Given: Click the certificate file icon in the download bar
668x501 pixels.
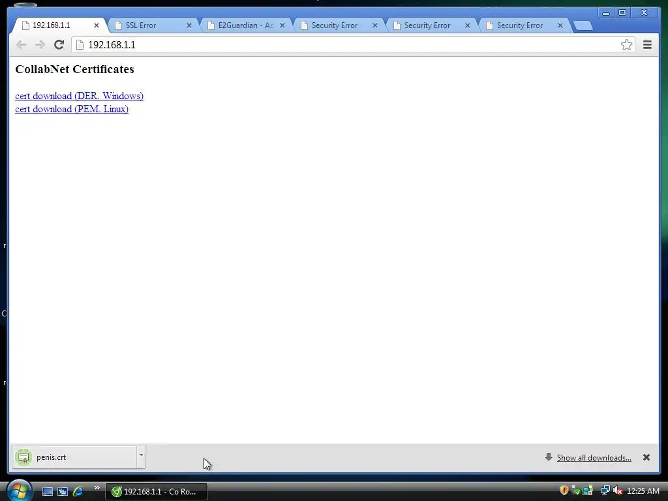Looking at the screenshot, I should (23, 457).
